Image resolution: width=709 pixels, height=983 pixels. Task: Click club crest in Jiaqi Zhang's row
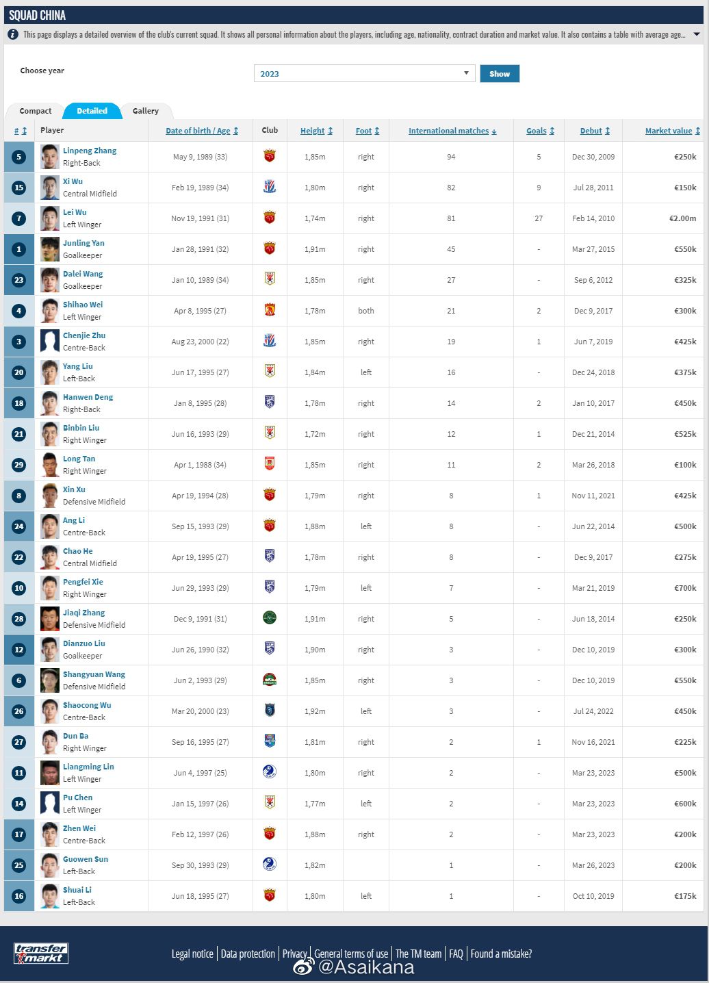pyautogui.click(x=270, y=618)
